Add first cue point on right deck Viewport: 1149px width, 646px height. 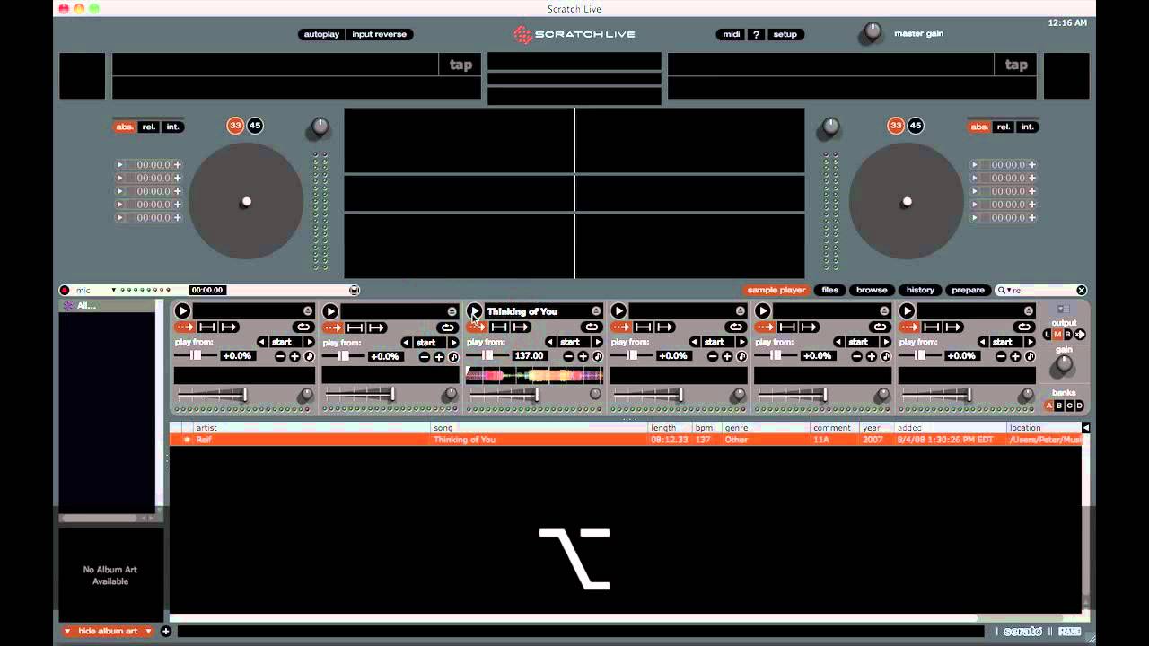tap(1032, 165)
